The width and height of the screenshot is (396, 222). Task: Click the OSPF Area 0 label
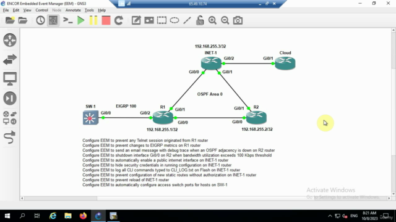pyautogui.click(x=210, y=94)
